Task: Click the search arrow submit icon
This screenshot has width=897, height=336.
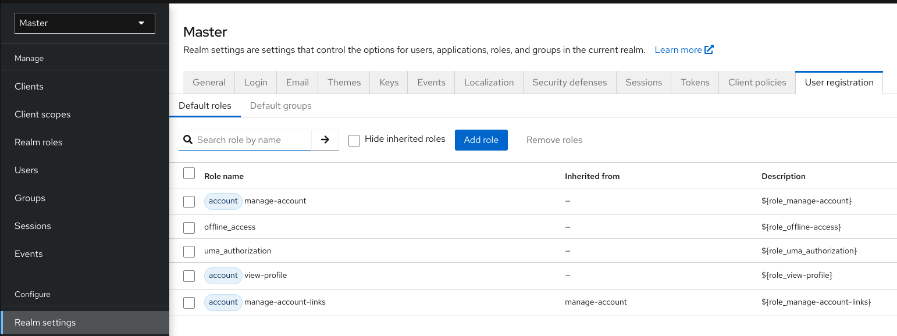Action: (325, 140)
